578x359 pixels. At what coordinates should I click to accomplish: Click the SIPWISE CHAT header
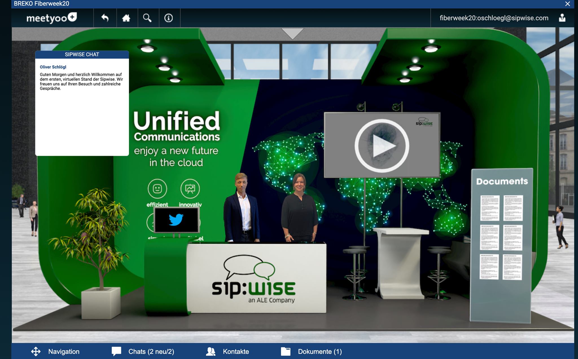(82, 54)
